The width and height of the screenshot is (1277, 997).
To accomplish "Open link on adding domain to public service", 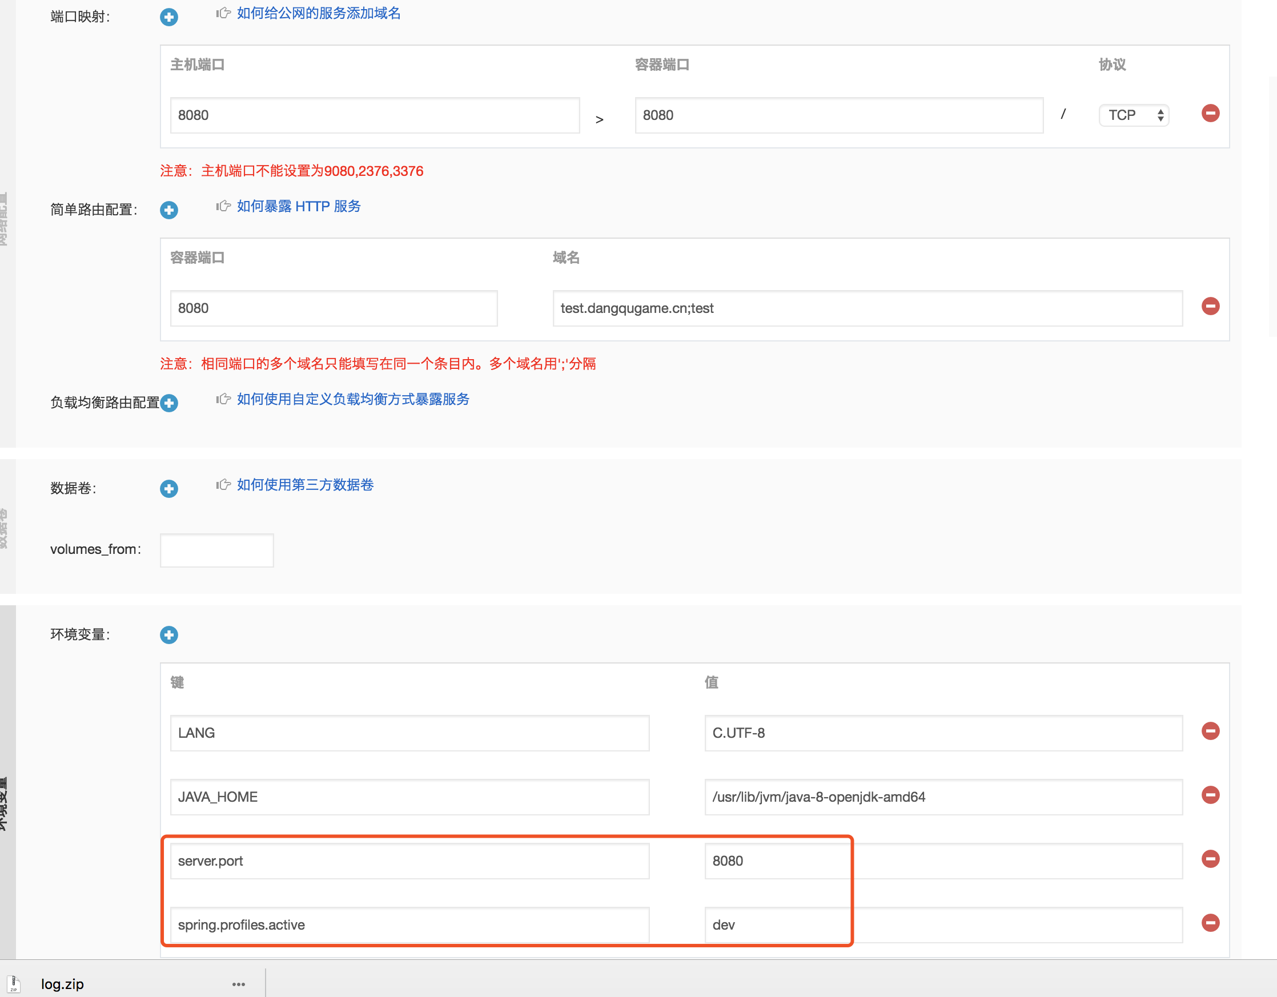I will [319, 14].
